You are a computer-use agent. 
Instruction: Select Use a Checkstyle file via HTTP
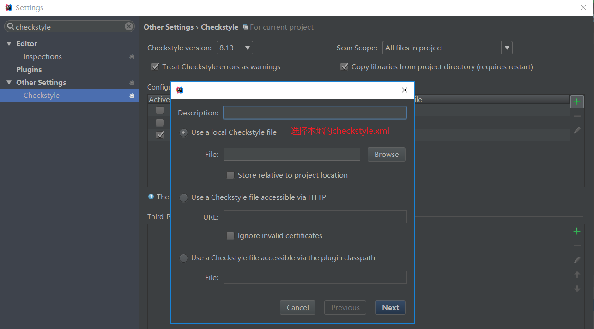pyautogui.click(x=183, y=197)
